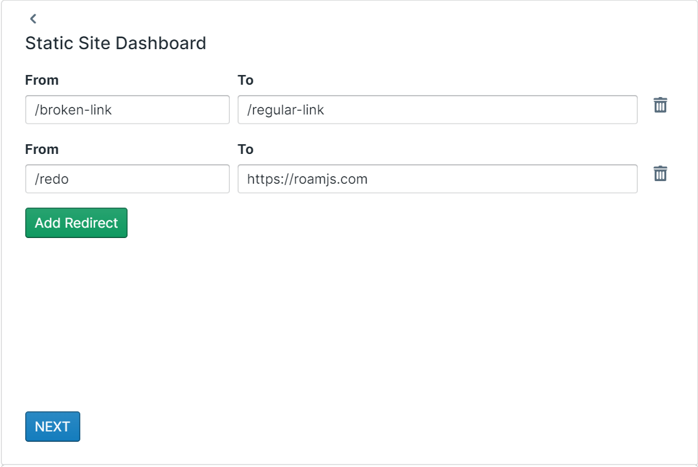Focus the To field containing https://roamjs.com
This screenshot has height=467, width=698.
pyautogui.click(x=438, y=179)
